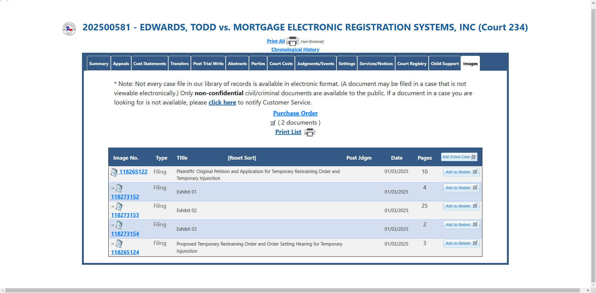Go to the Transfers tab
The width and height of the screenshot is (596, 293).
[x=179, y=64]
